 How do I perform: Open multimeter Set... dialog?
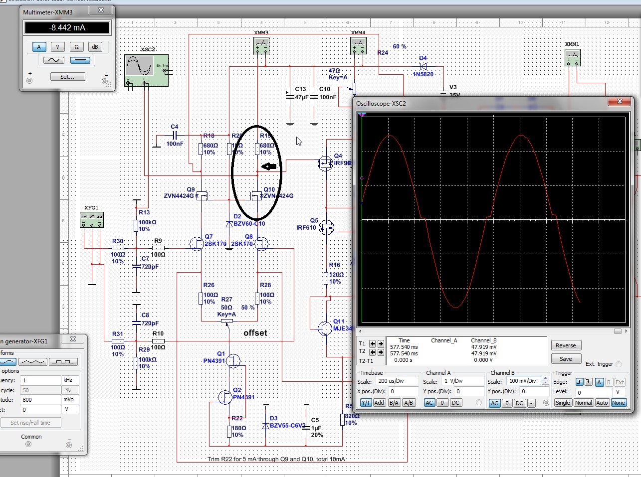67,77
